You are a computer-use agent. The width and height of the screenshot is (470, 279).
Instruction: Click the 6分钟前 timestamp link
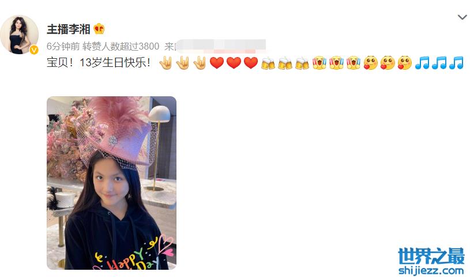point(63,46)
